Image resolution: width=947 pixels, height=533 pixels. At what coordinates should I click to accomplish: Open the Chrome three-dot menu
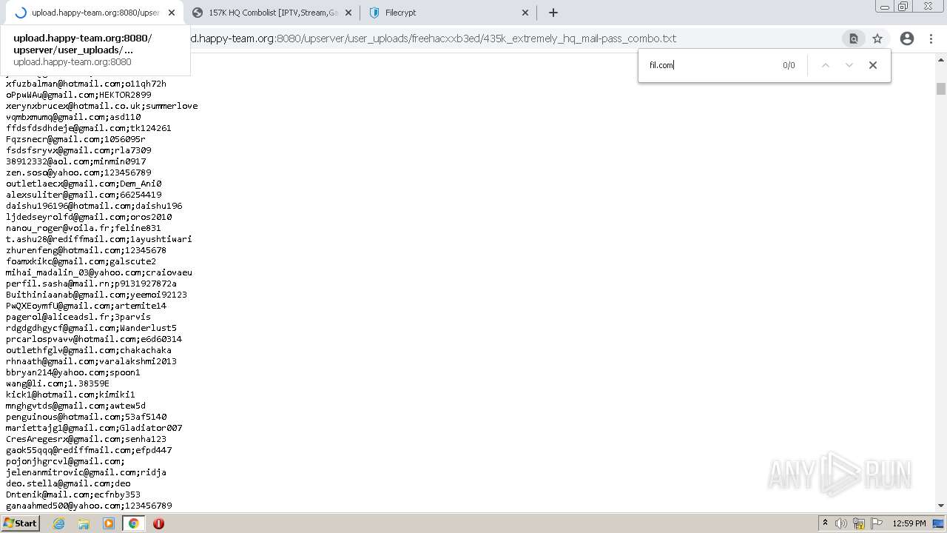931,38
